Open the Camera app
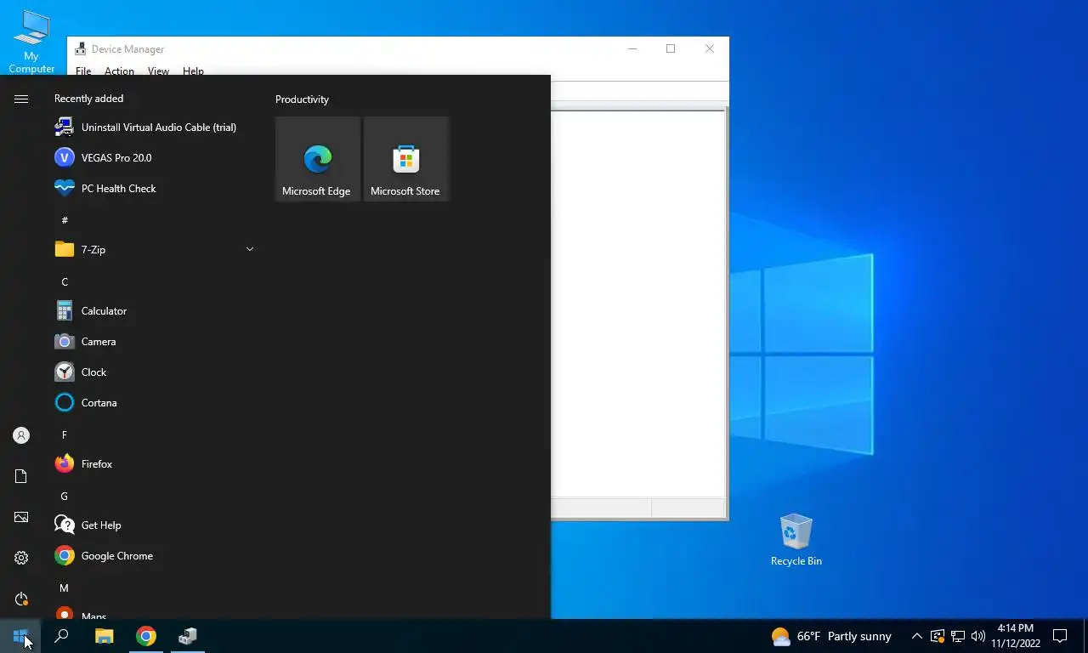The height and width of the screenshot is (653, 1088). [153, 342]
